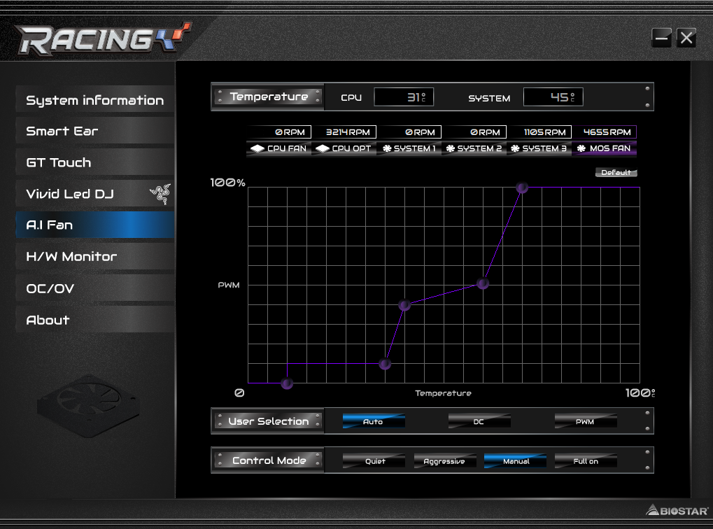Minimize the Racing utility window

662,38
